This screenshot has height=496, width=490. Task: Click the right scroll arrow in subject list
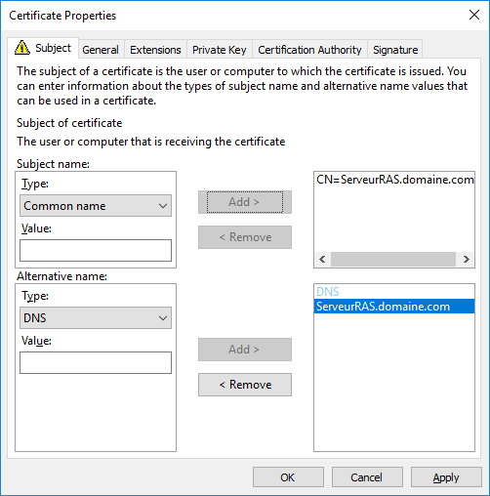[x=467, y=259]
